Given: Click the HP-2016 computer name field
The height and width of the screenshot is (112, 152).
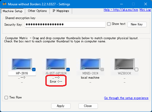Looking at the screenshot, I should point(22,73).
